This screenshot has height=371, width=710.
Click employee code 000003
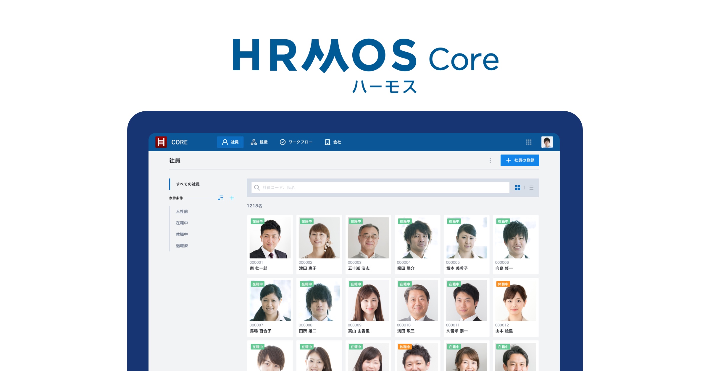point(354,262)
